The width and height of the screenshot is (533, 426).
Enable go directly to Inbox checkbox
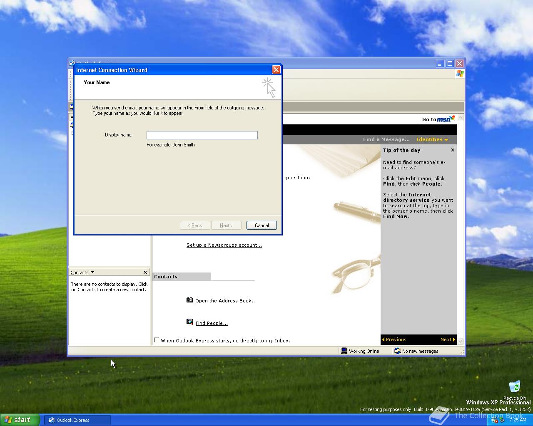point(157,340)
